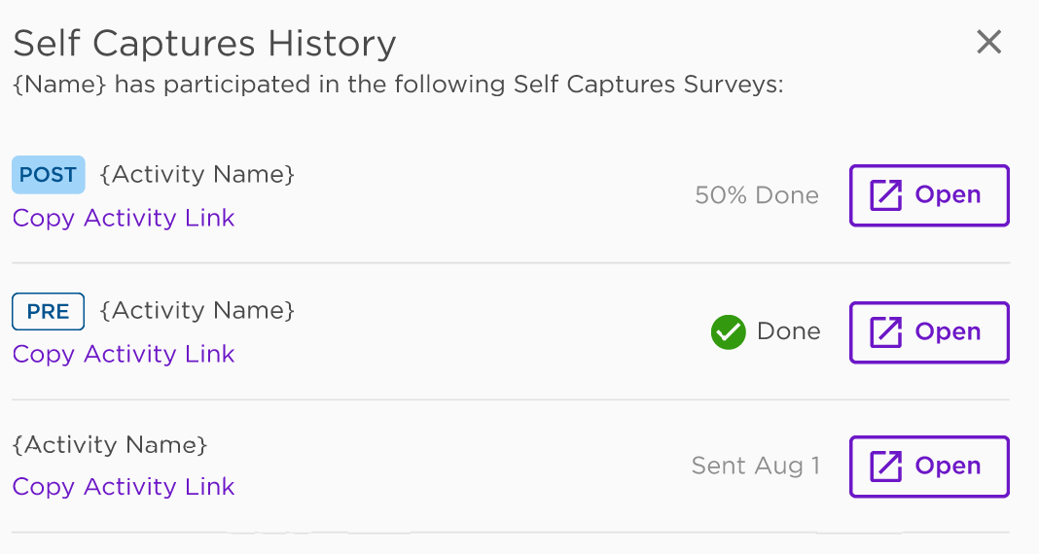Viewport: 1039px width, 554px height.
Task: Click the external-link icon in the POST row
Action: click(886, 195)
